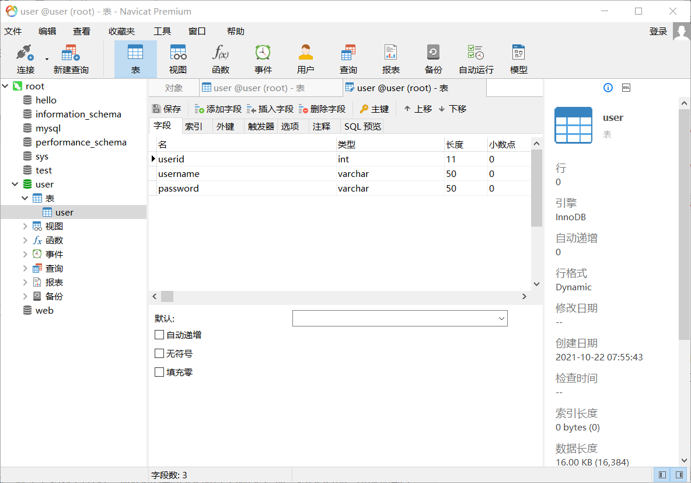Click the fields grid scroll-down arrow

click(x=536, y=284)
